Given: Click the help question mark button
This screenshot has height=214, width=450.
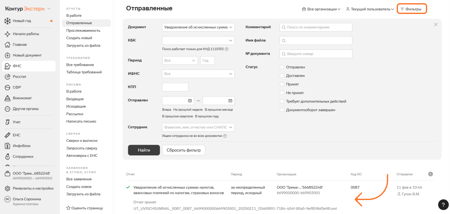Looking at the screenshot, I should click(x=443, y=205).
